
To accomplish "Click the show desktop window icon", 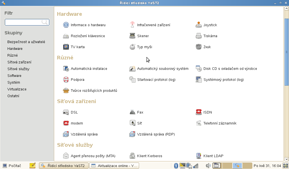I will pyautogui.click(x=216, y=166).
